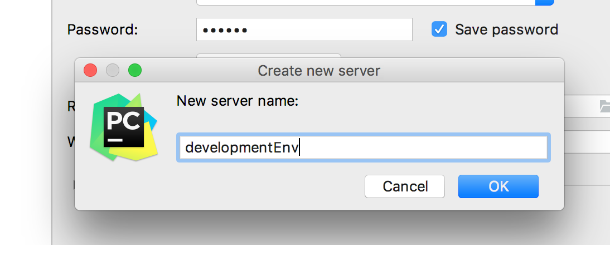Click the path field beside the folder icon
Viewport: 610px width, 256px height.
[580, 106]
